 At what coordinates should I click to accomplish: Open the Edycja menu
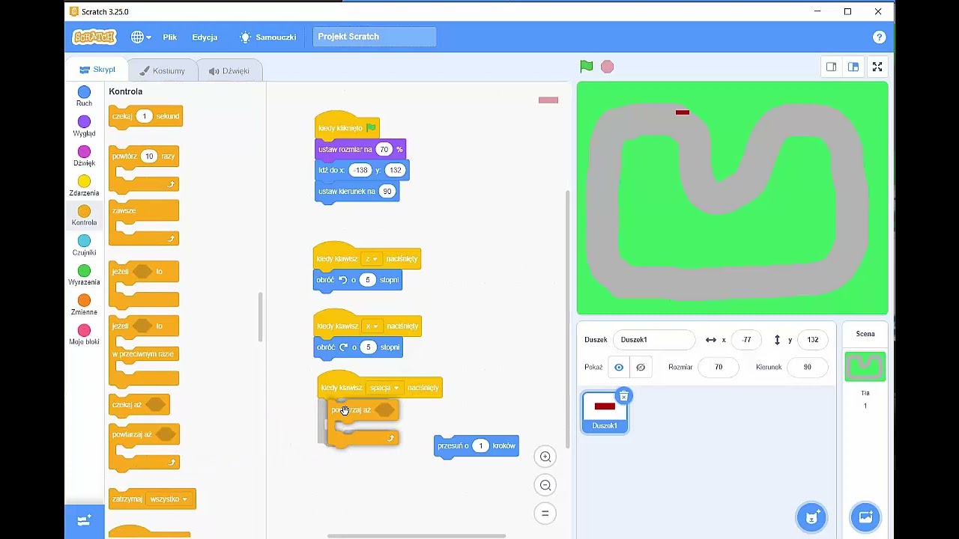click(x=205, y=37)
